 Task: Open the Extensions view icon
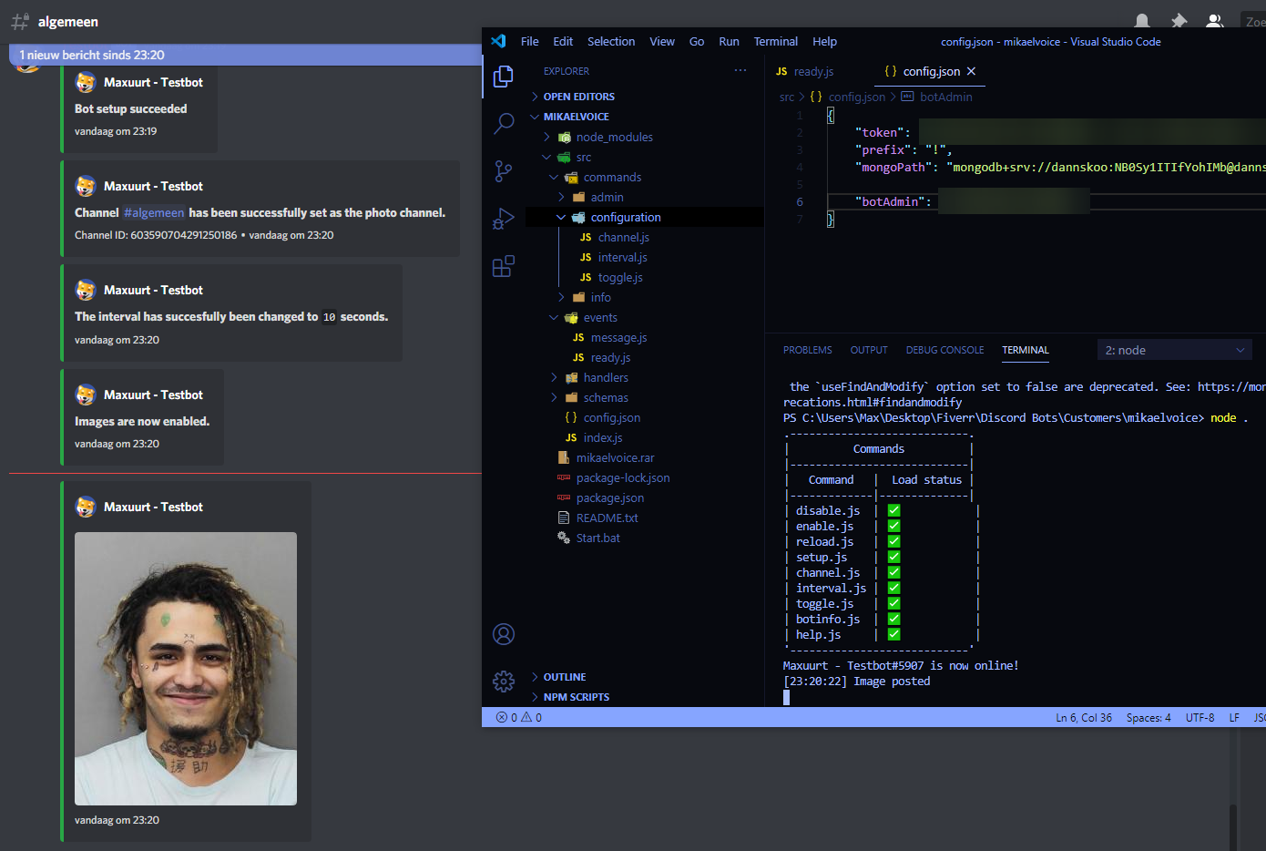tap(504, 266)
